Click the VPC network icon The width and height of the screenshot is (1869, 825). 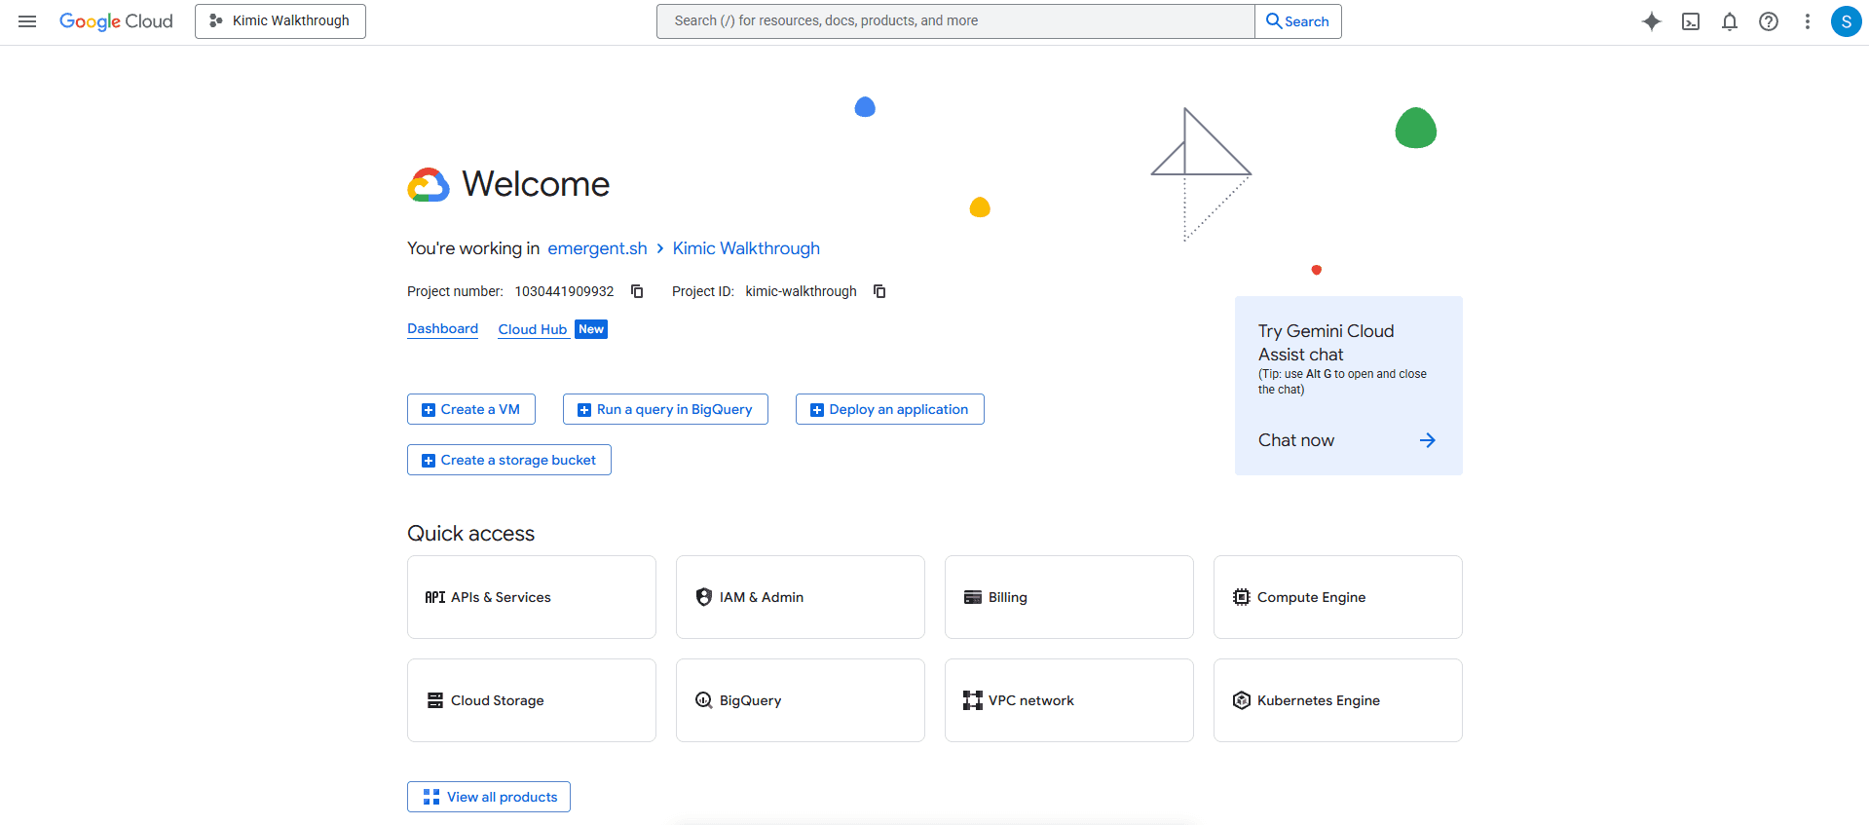pyautogui.click(x=973, y=700)
